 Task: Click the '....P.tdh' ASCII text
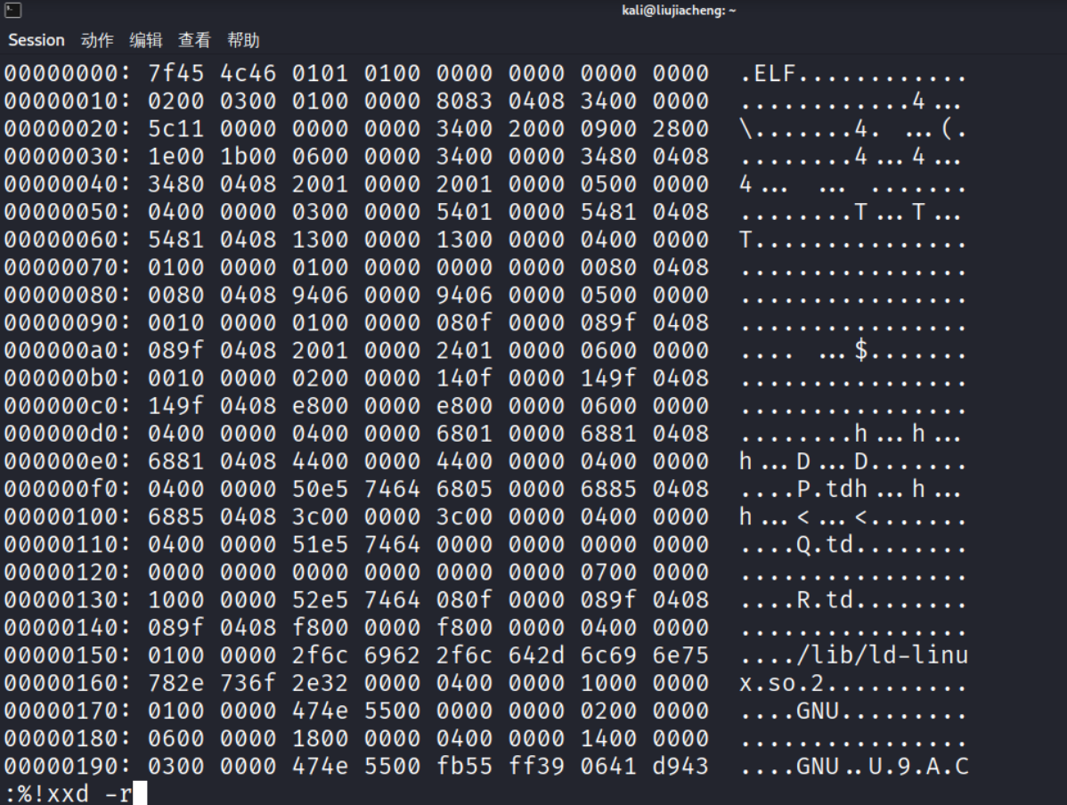[x=804, y=489]
